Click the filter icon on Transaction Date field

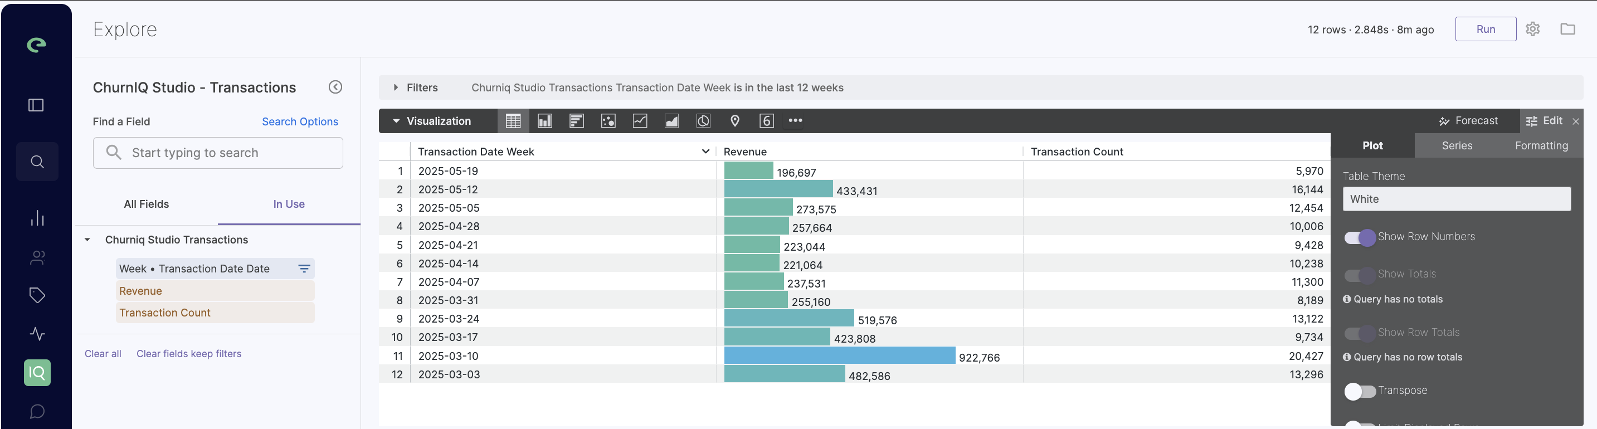point(304,269)
